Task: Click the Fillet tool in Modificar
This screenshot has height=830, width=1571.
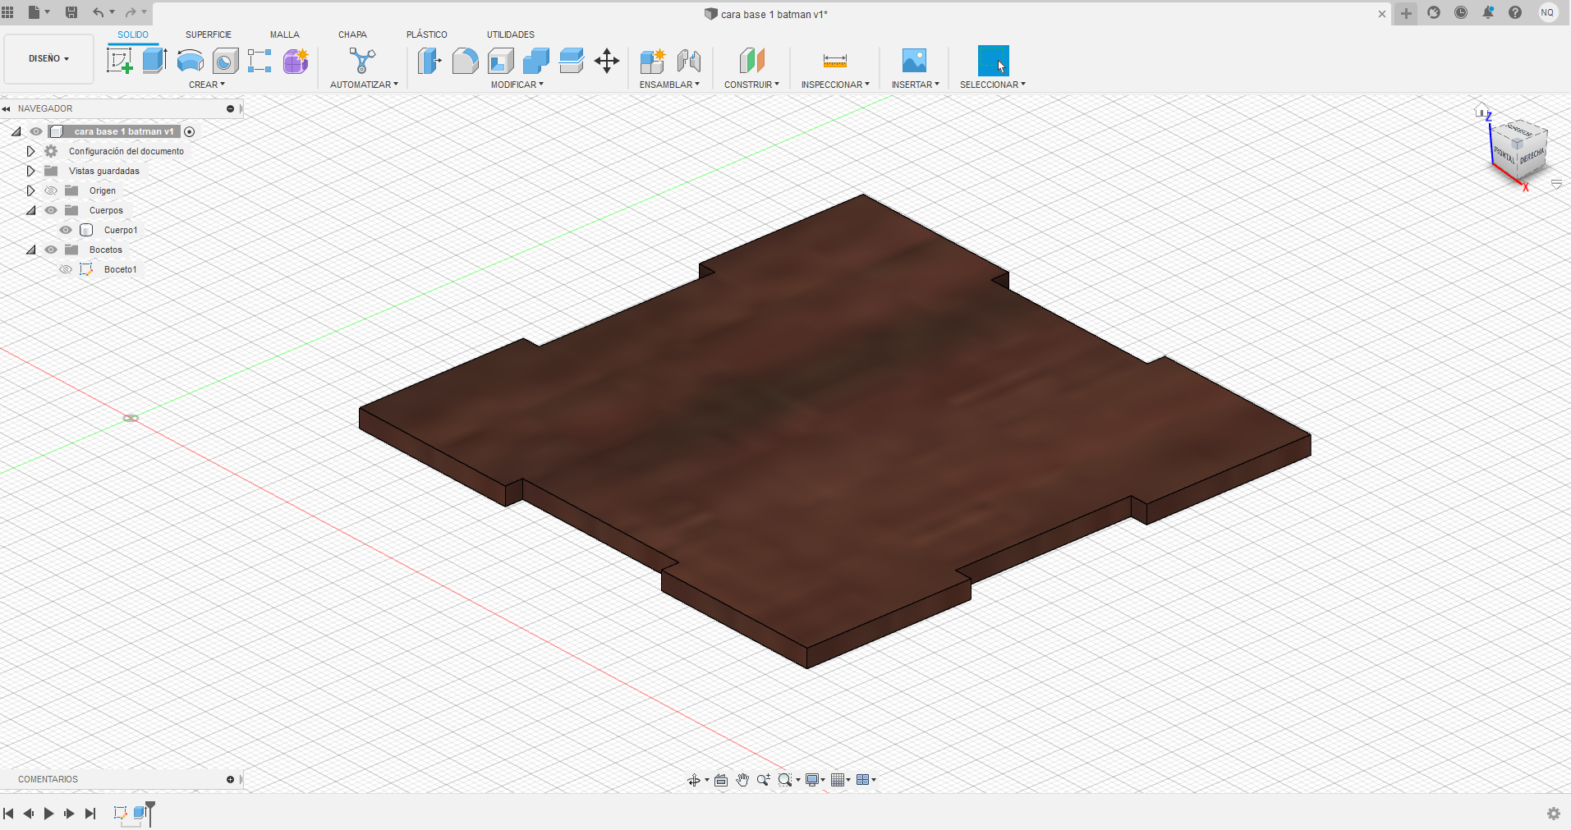Action: pos(465,61)
